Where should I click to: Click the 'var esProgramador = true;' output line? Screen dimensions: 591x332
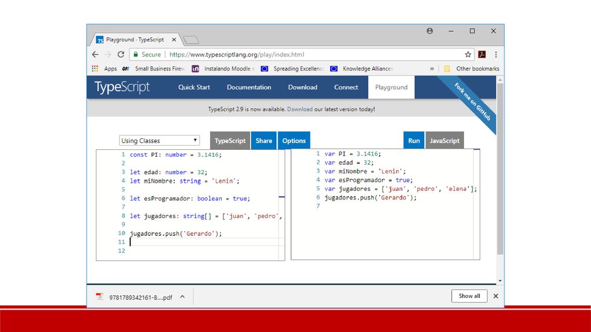(369, 180)
